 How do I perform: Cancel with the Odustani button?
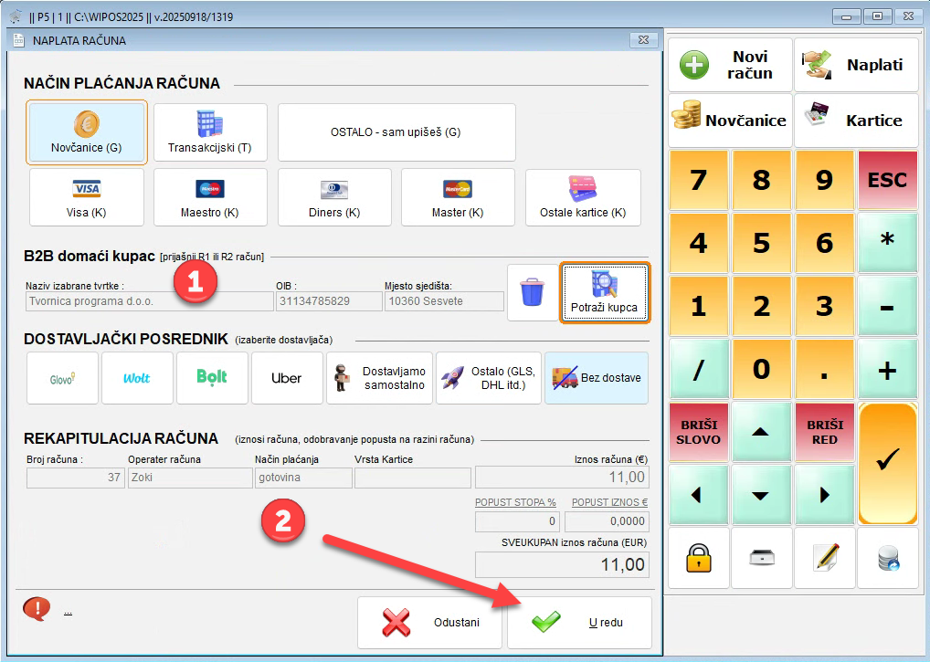(429, 623)
